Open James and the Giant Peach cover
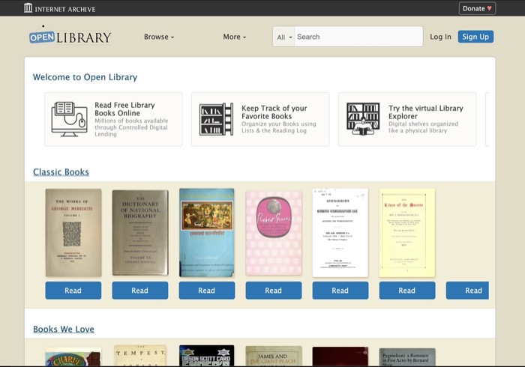525x367 pixels. (274, 356)
